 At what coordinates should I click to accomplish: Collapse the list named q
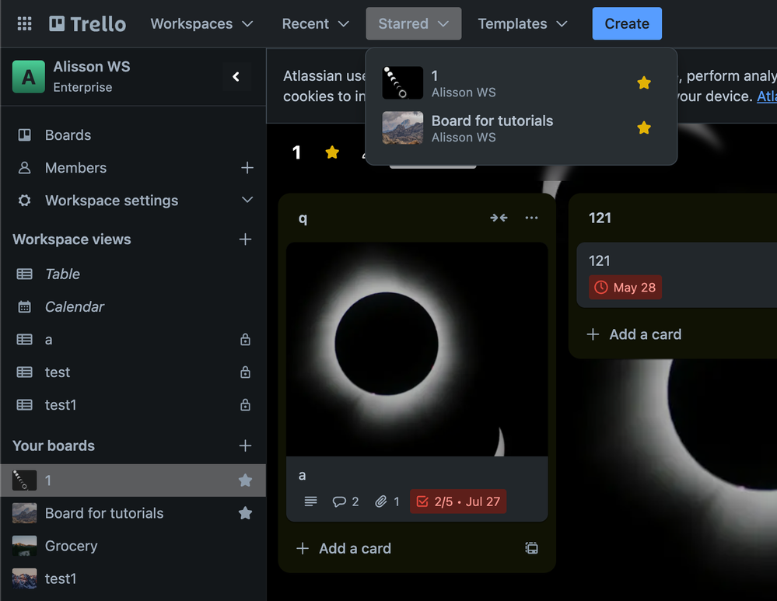[x=499, y=218]
